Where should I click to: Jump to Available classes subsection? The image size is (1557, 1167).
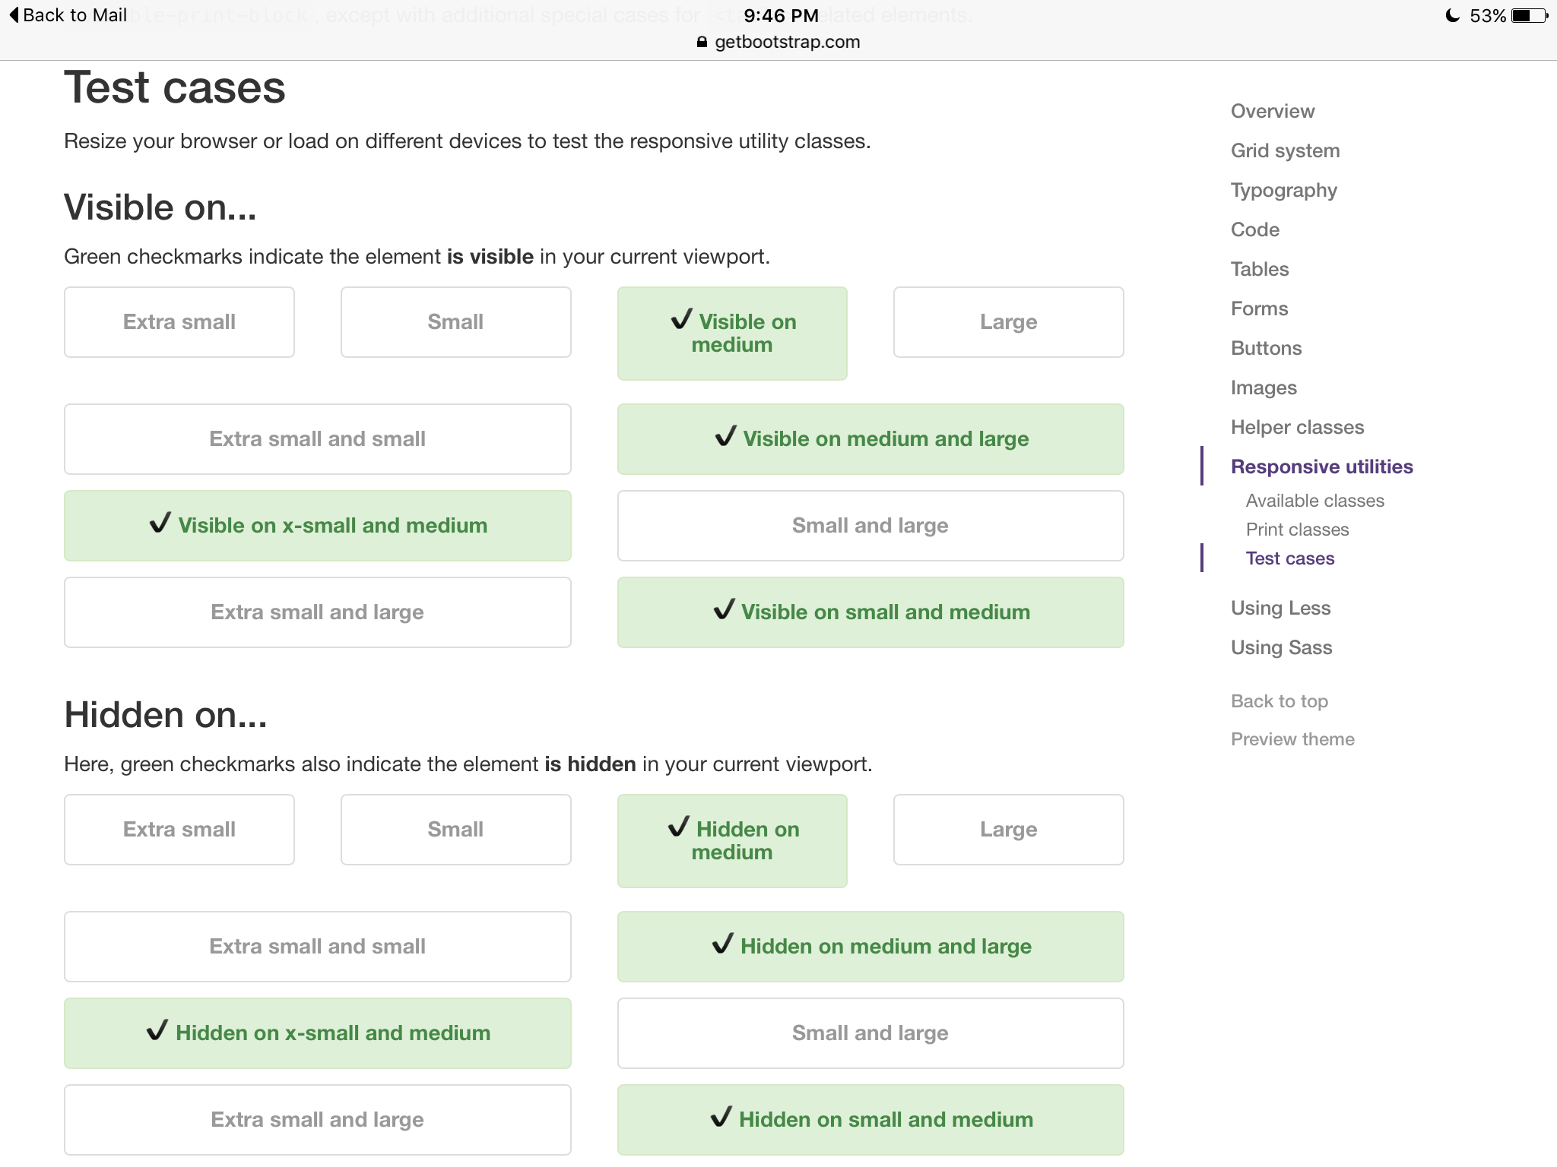pos(1314,501)
